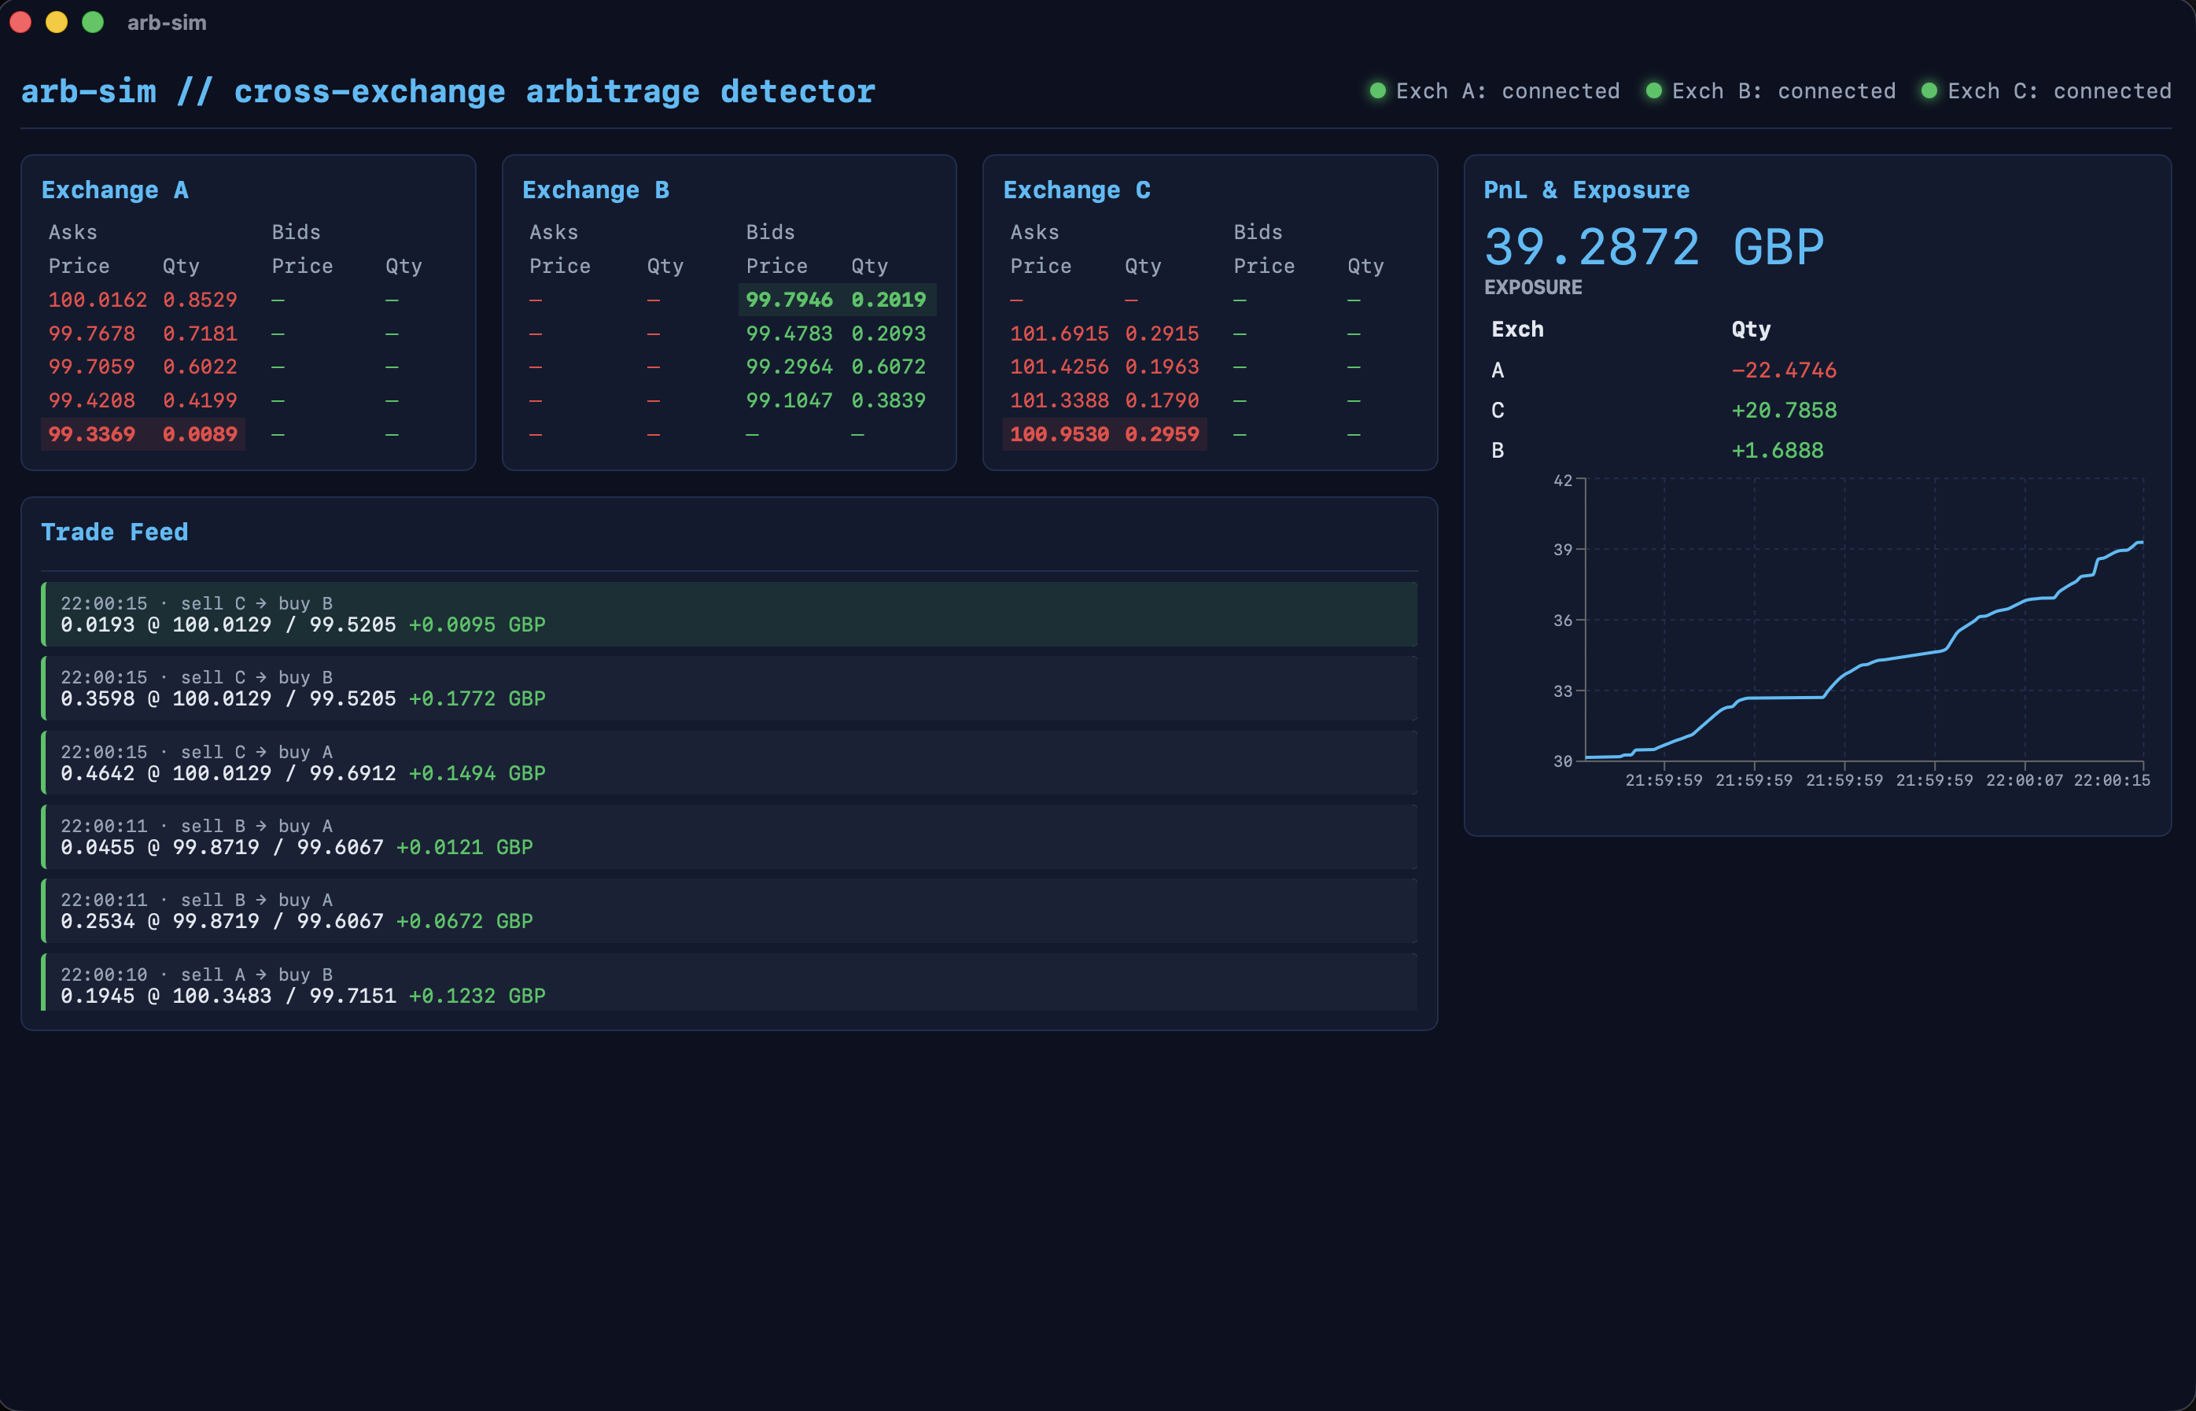
Task: Click the Exchange C panel title
Action: pos(1077,190)
